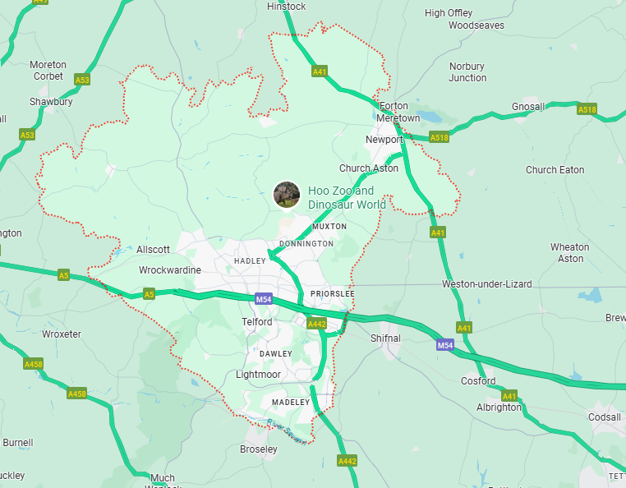This screenshot has height=488, width=626.
Task: Click the Hoo Zoo photo marker
Action: tap(287, 195)
